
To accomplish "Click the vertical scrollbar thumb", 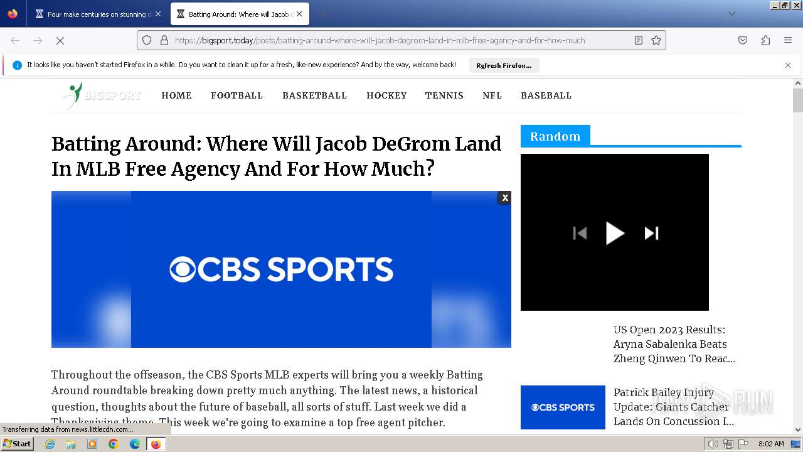I will coord(798,100).
